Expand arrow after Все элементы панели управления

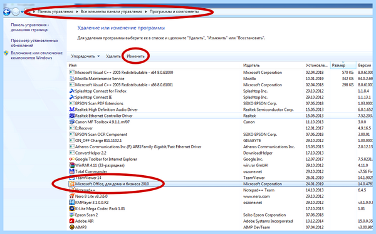(x=146, y=11)
